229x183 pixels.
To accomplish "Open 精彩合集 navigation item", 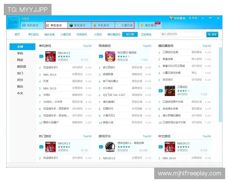I will pyautogui.click(x=49, y=34).
